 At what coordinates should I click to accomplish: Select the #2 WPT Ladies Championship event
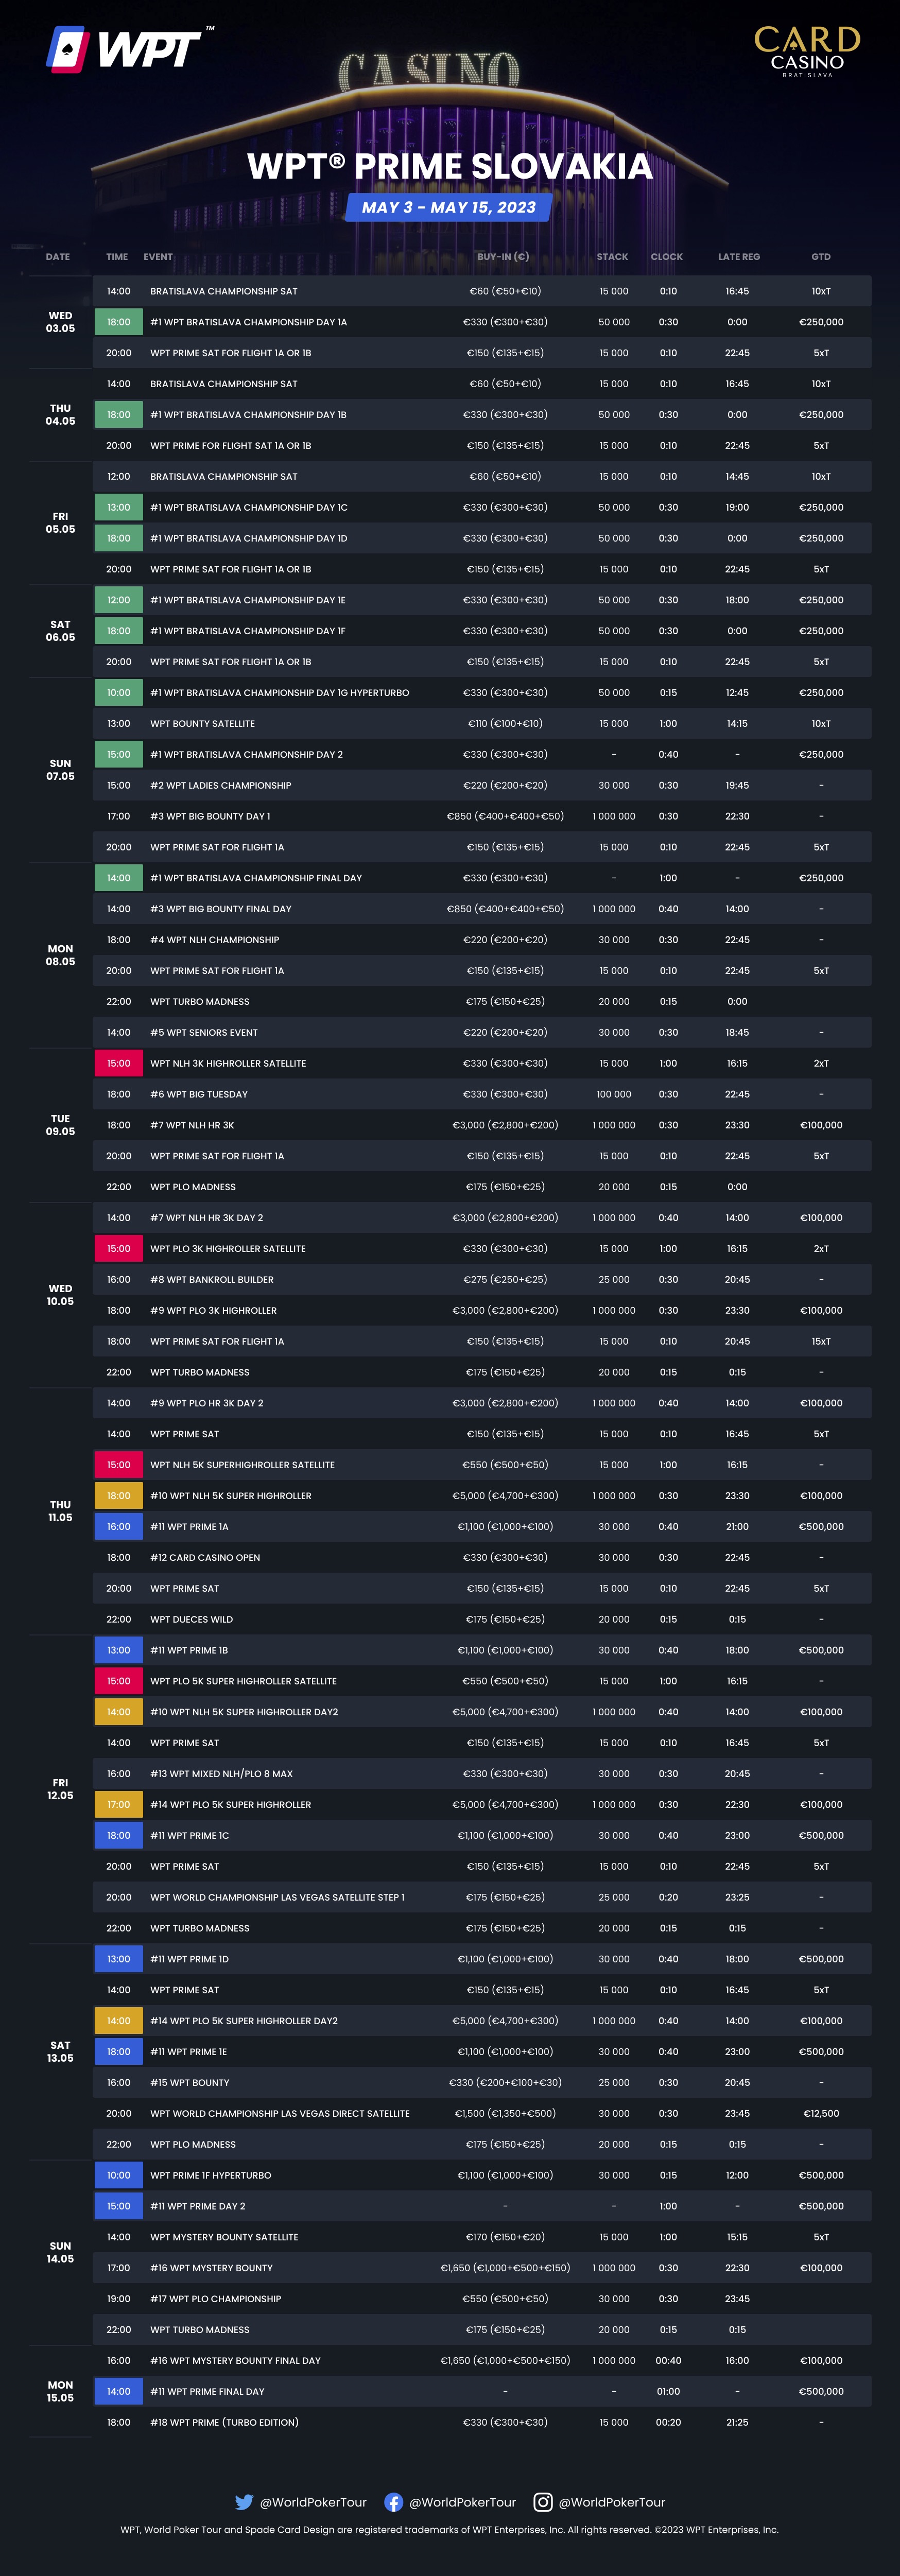pyautogui.click(x=221, y=785)
